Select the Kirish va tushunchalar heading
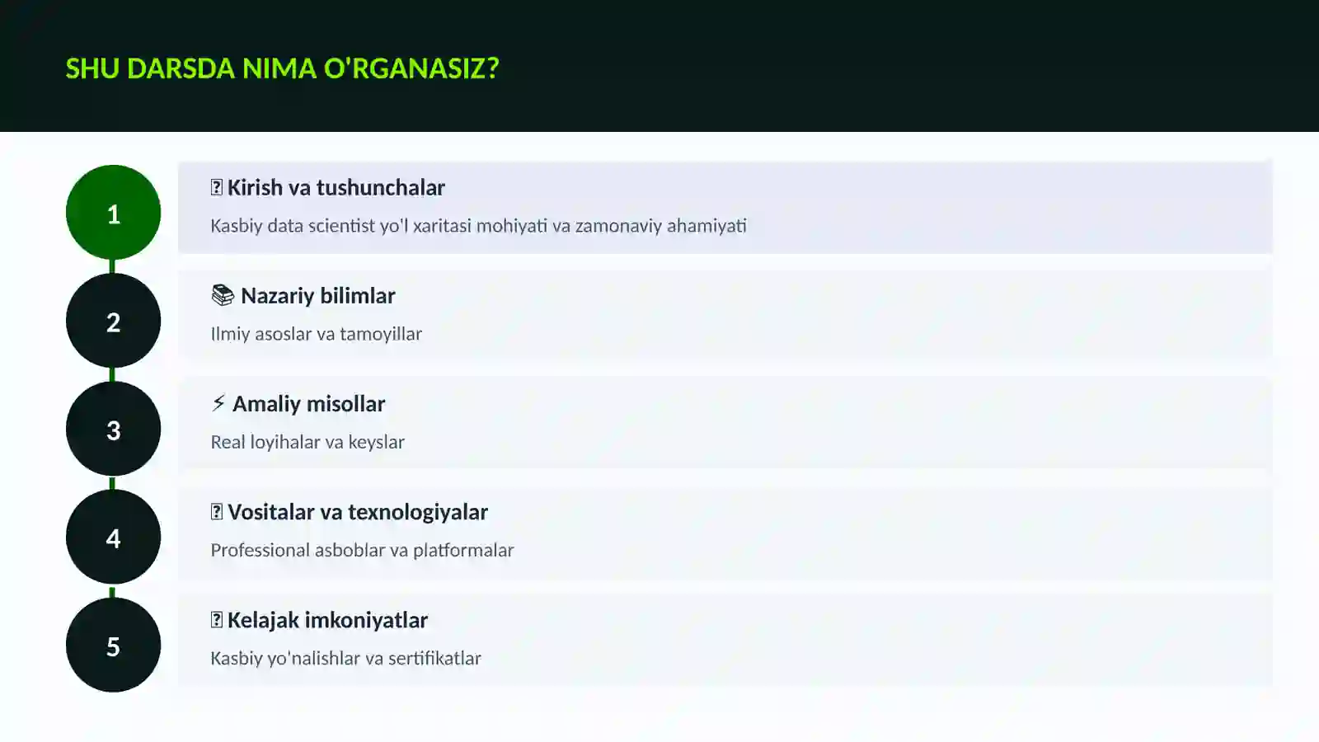1319x742 pixels. 336,187
